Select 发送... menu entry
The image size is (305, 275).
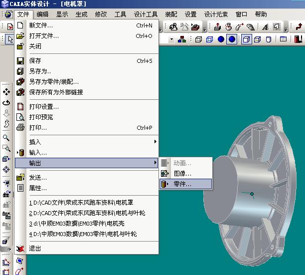(86, 178)
